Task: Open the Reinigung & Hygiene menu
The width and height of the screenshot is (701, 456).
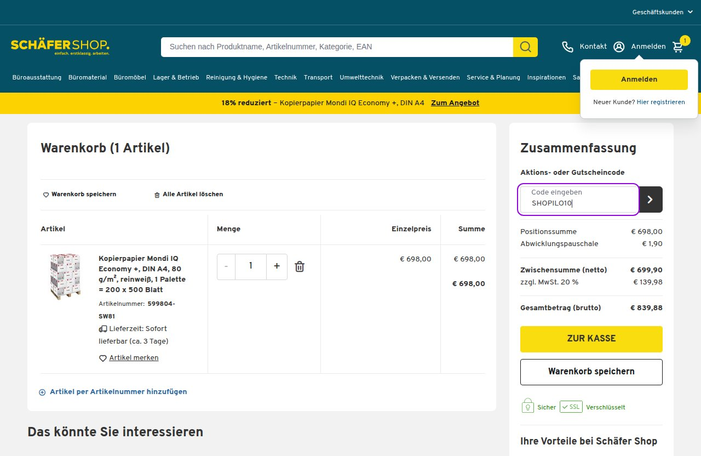Action: pos(237,77)
